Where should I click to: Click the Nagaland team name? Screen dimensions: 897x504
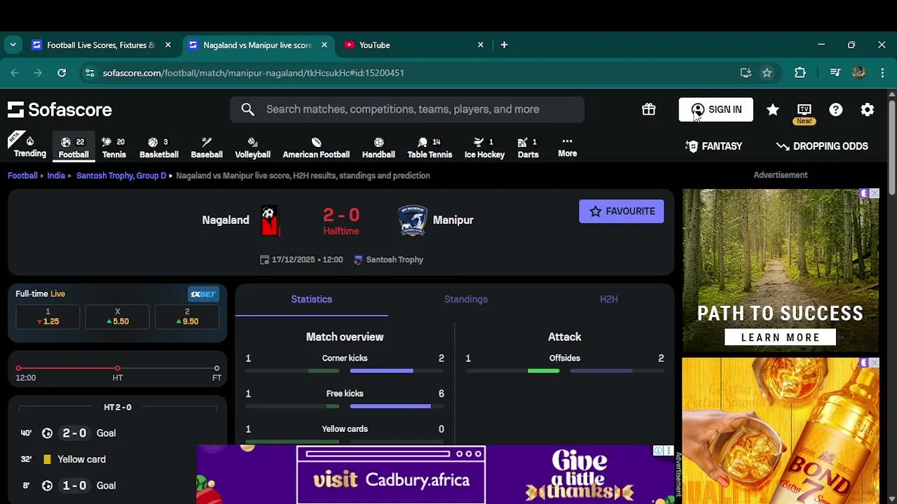click(x=226, y=220)
